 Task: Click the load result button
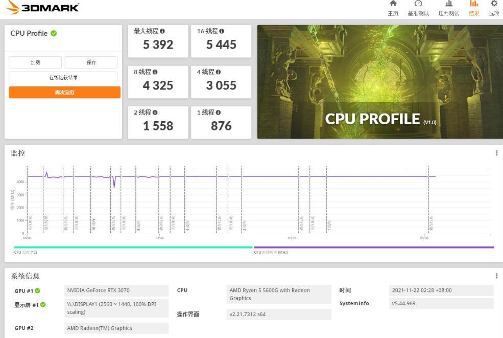(x=35, y=62)
